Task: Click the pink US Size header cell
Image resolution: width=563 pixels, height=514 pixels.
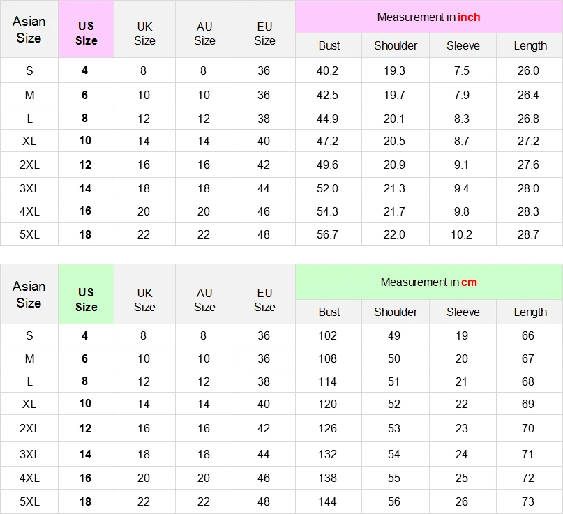Action: click(x=87, y=29)
